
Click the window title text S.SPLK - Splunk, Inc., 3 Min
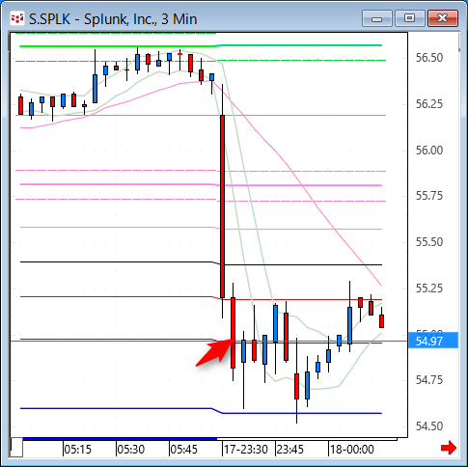[113, 19]
